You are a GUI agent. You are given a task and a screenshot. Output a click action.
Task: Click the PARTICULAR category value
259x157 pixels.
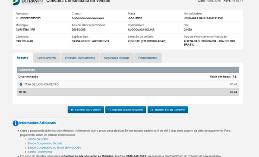coord(24,41)
